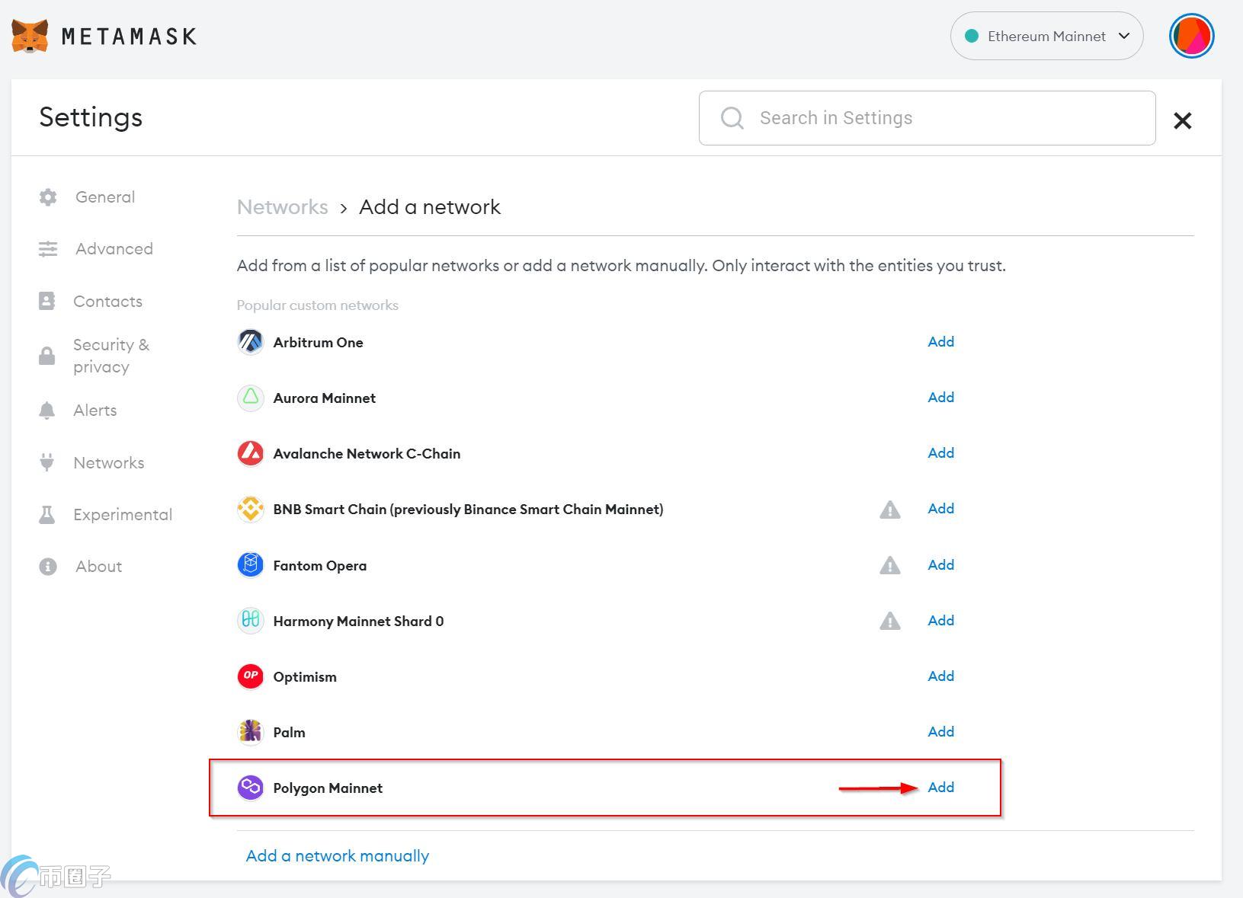Click the Fantom Opera logo
This screenshot has height=898, width=1243.
coord(250,565)
